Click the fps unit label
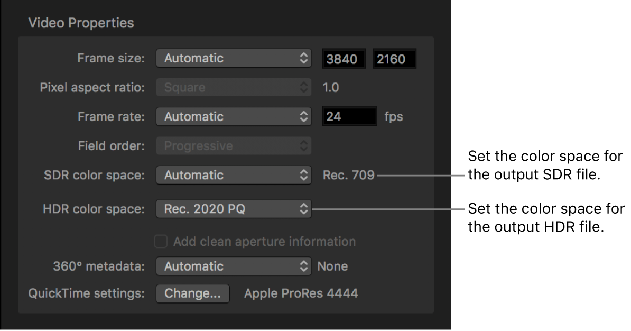The height and width of the screenshot is (331, 631). click(x=393, y=117)
